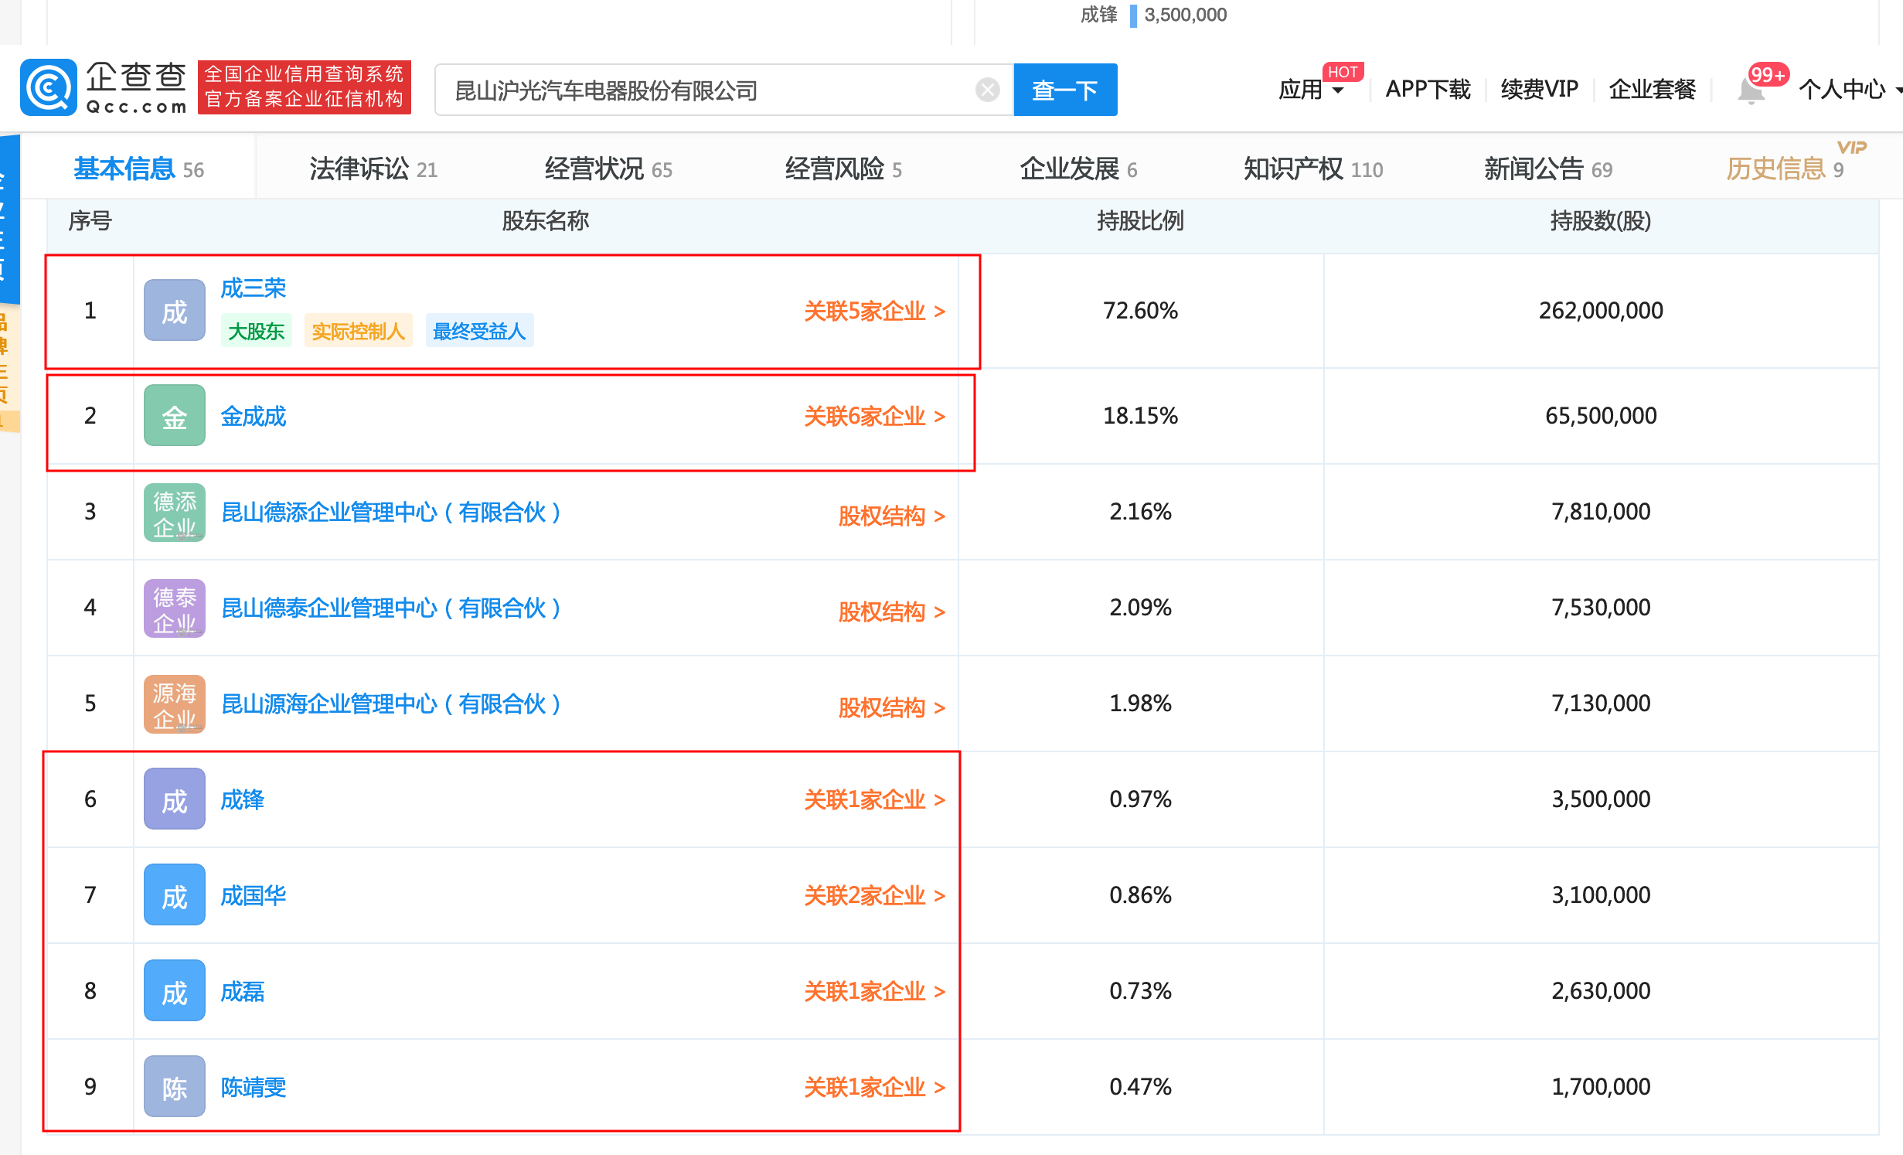Click the 最终受益人 tag
Viewport: 1903px width, 1155px height.
coord(479,331)
